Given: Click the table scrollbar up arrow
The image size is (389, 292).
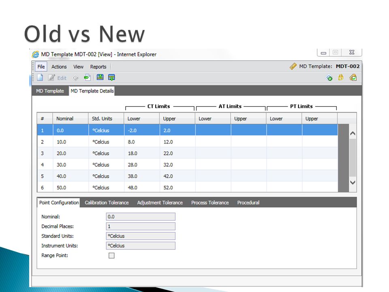Looking at the screenshot, I should tap(353, 133).
